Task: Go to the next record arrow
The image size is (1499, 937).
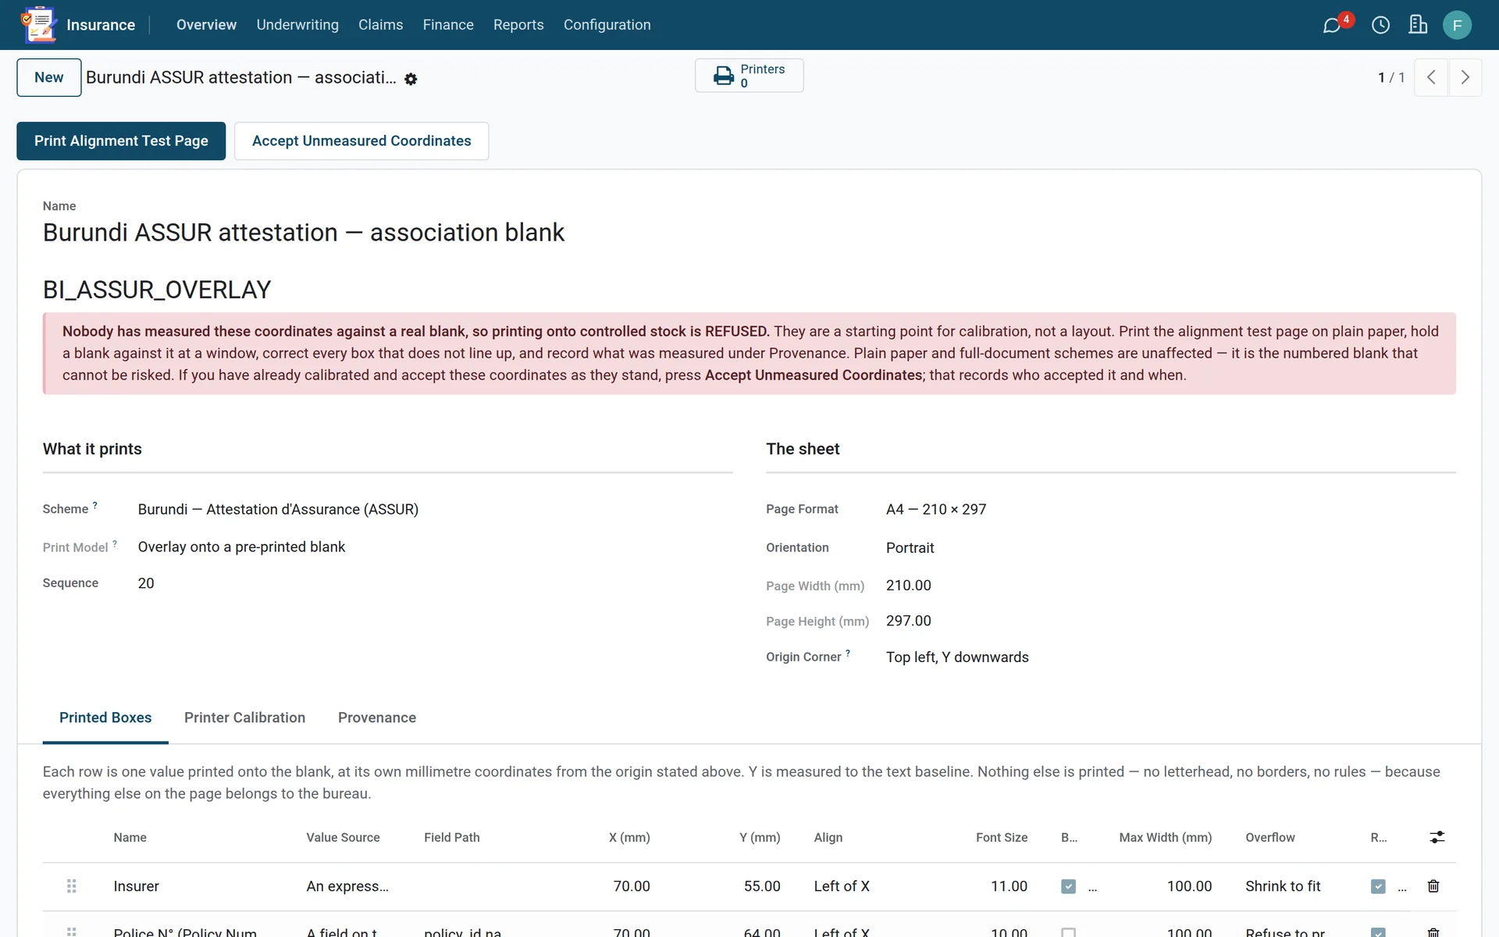Action: (1465, 77)
